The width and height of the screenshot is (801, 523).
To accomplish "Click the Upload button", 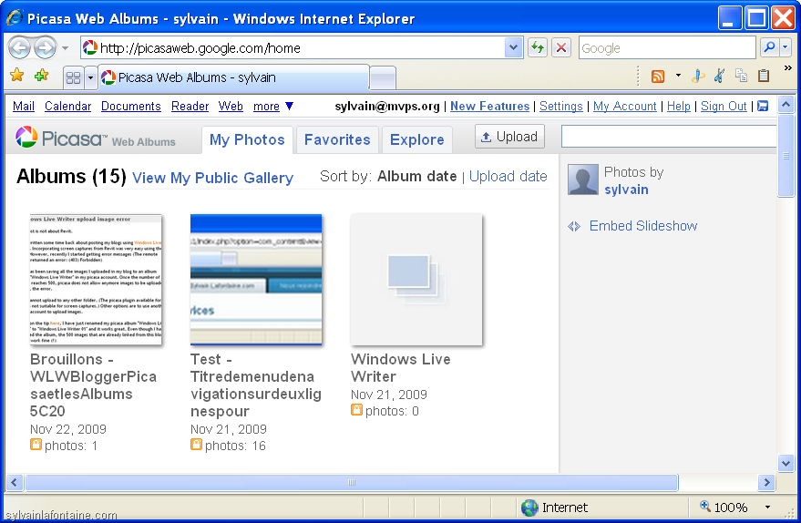I will (x=509, y=137).
